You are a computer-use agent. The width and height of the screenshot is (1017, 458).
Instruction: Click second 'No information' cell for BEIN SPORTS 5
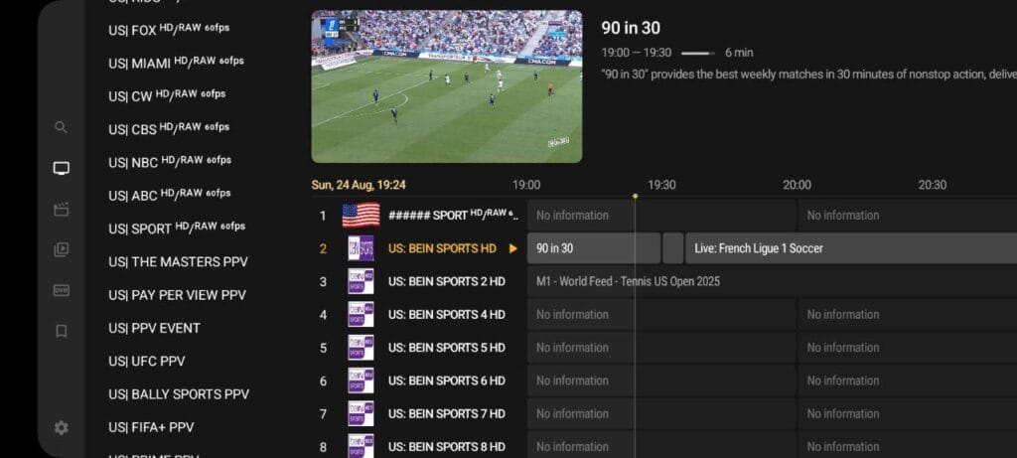pos(908,348)
